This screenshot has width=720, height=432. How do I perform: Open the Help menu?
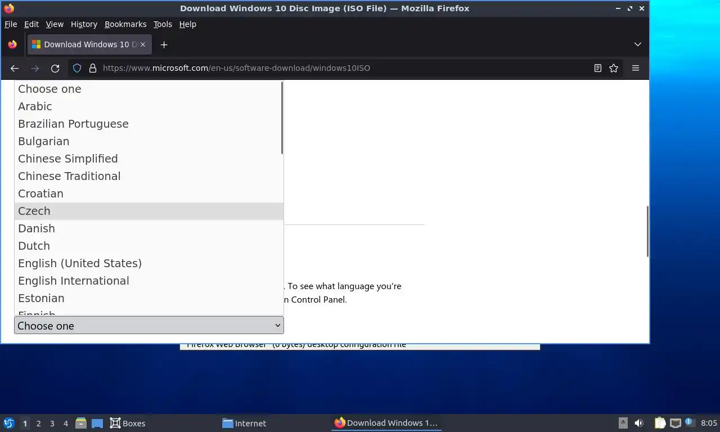pos(188,24)
